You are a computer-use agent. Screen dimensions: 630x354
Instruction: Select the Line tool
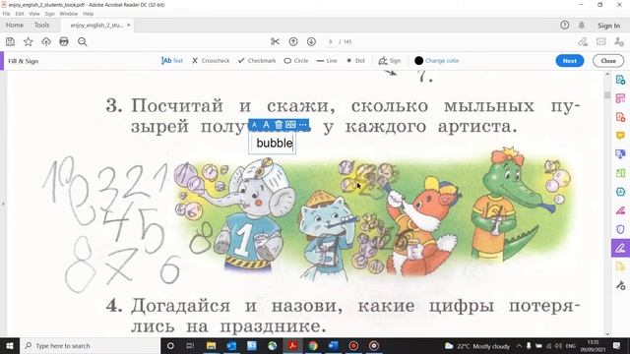coord(327,61)
